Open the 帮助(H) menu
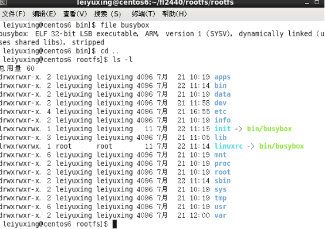 (174, 14)
